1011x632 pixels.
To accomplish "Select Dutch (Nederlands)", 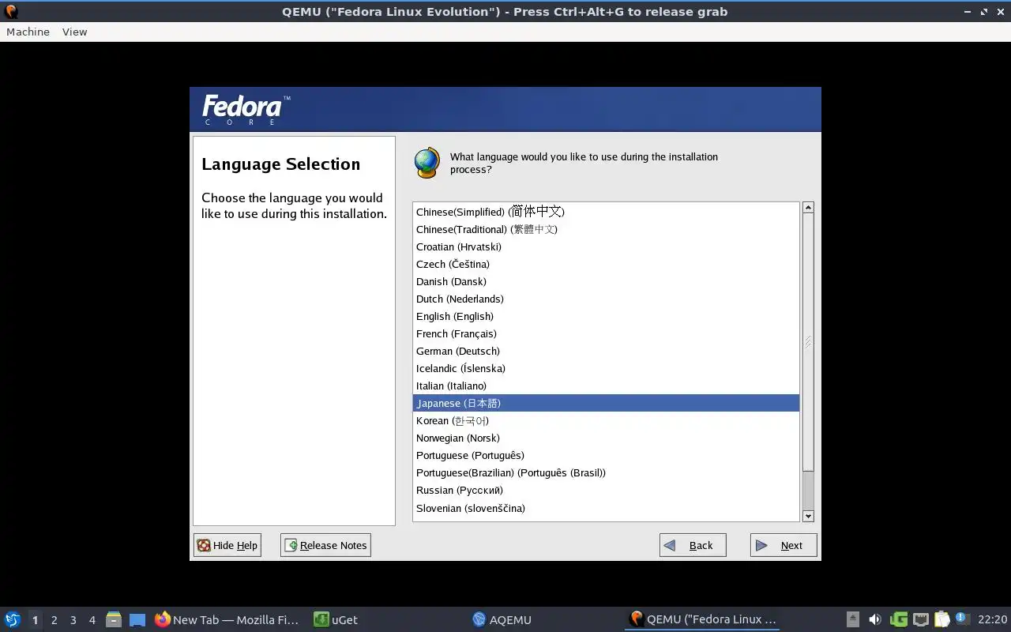I will pyautogui.click(x=606, y=299).
